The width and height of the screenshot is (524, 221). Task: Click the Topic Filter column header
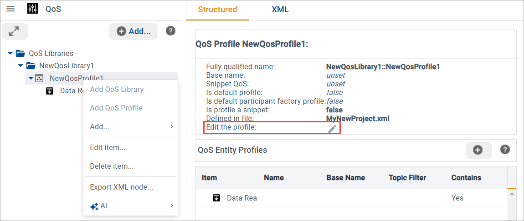pyautogui.click(x=407, y=178)
